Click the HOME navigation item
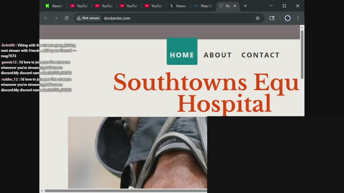344x193 pixels. click(182, 51)
